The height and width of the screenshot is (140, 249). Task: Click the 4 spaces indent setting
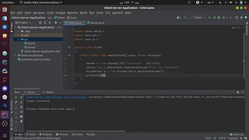click(x=233, y=138)
